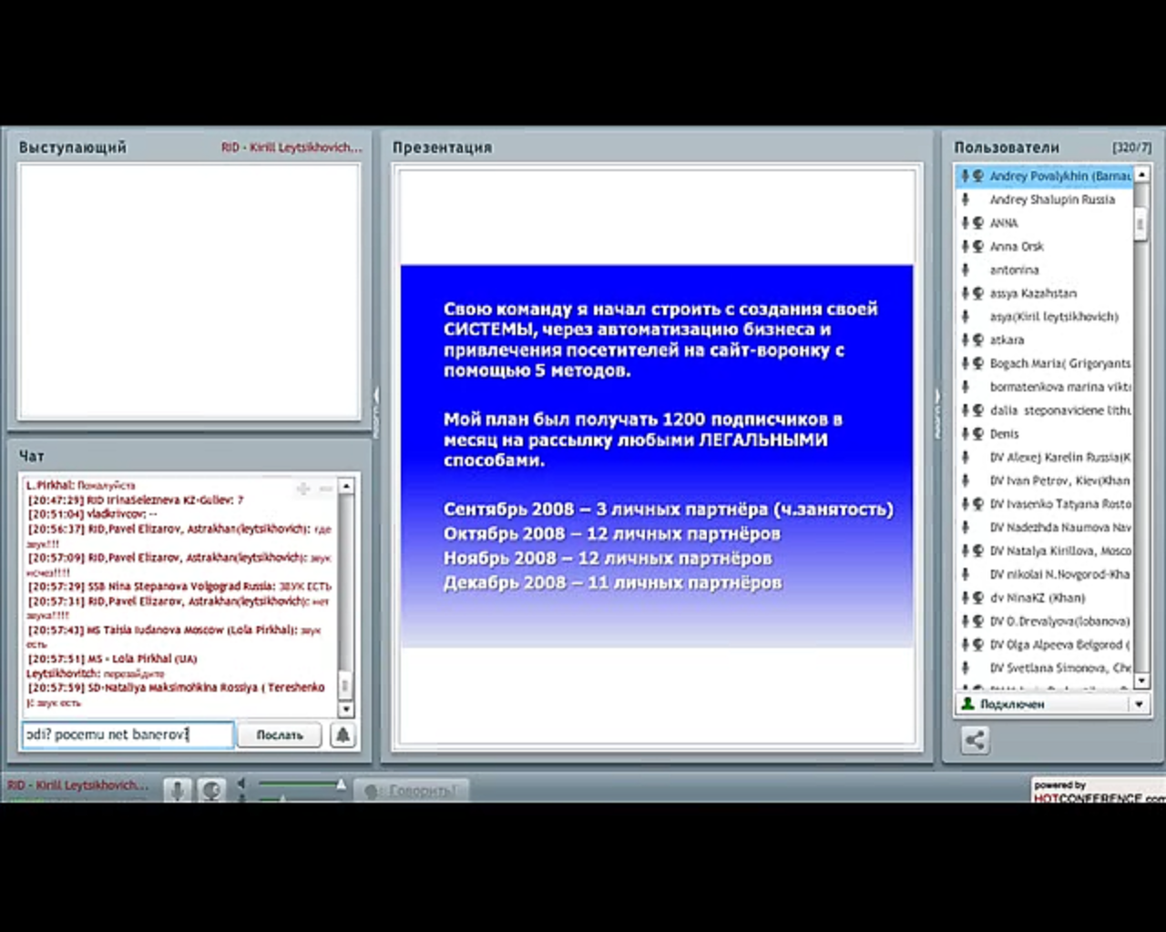
Task: Click microphone icon next to Andrey Povalykhin
Action: click(965, 176)
